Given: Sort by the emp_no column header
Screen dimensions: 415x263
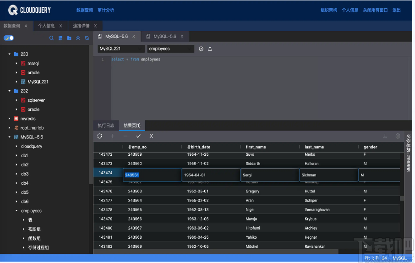Looking at the screenshot, I should [137, 147].
